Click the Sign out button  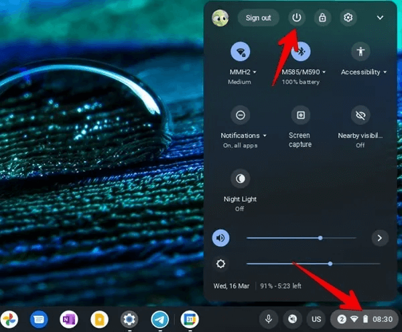tap(258, 17)
